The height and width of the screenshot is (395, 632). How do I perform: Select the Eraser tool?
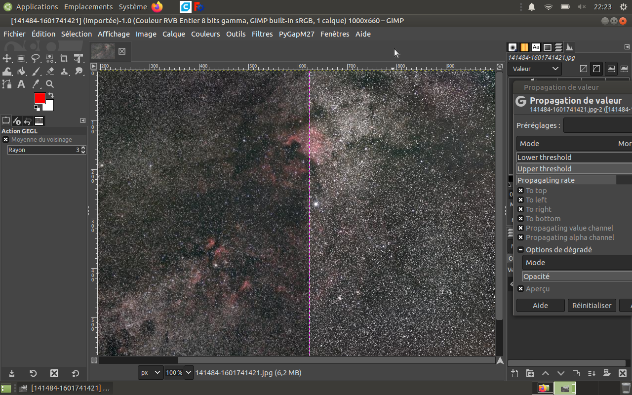coord(50,71)
